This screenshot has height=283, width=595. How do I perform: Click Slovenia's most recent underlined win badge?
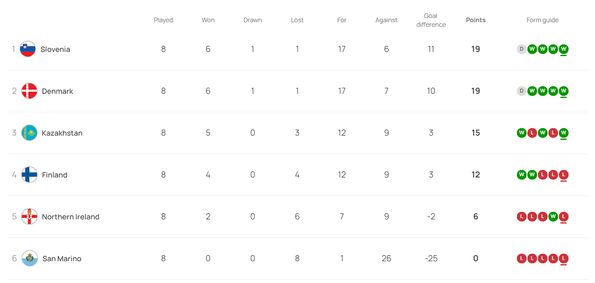pos(564,49)
